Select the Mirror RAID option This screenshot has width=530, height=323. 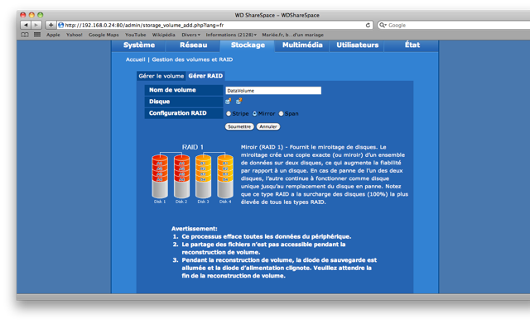pyautogui.click(x=255, y=114)
